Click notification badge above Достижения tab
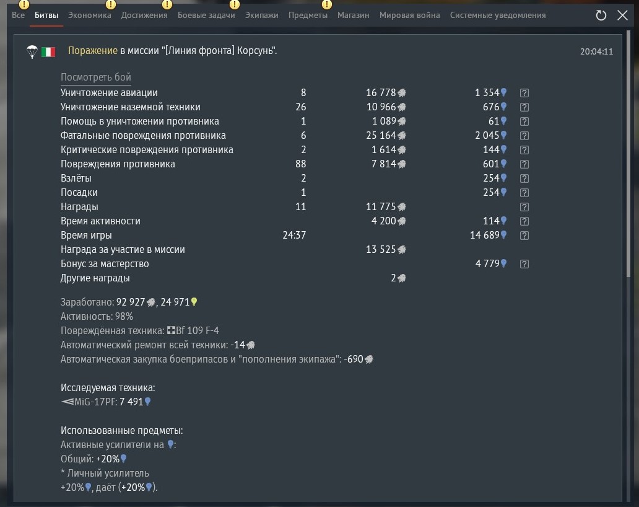Image resolution: width=639 pixels, height=507 pixels. 167,4
